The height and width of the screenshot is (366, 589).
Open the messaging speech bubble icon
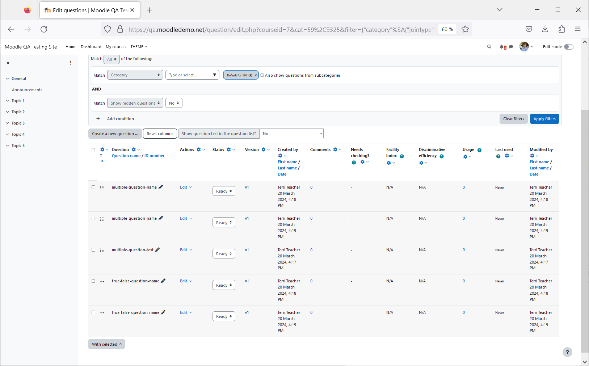[511, 47]
